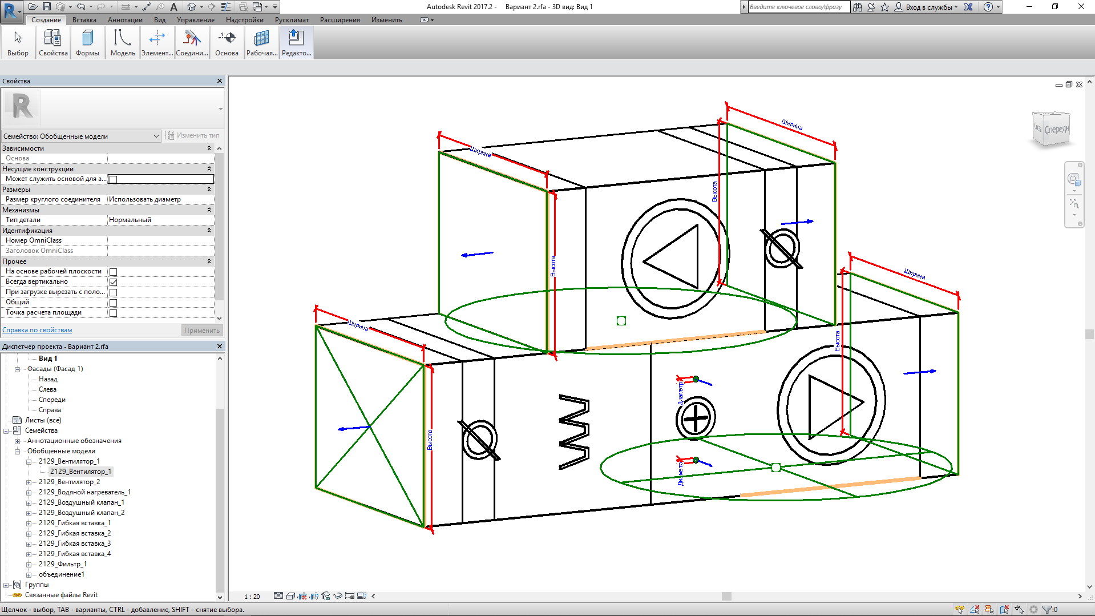
Task: Click 'Вход в службы' sign-in button
Action: [925, 7]
